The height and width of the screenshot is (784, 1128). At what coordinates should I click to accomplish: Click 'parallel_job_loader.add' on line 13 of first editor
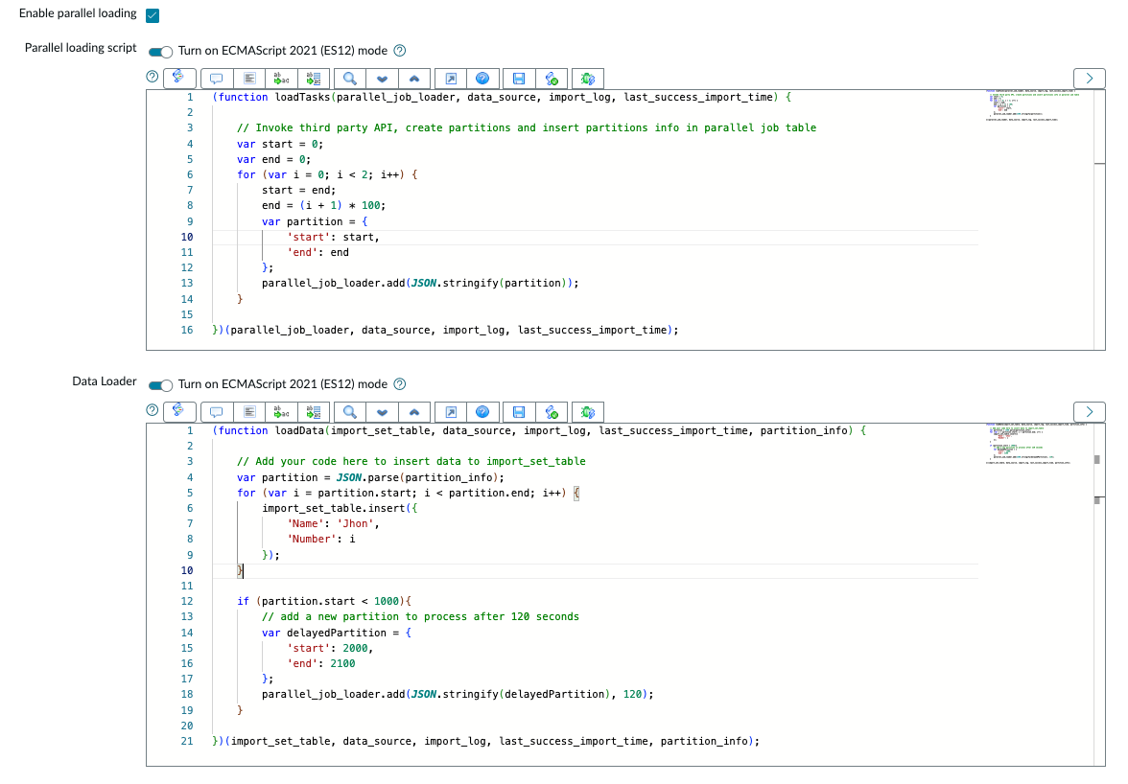tap(333, 283)
